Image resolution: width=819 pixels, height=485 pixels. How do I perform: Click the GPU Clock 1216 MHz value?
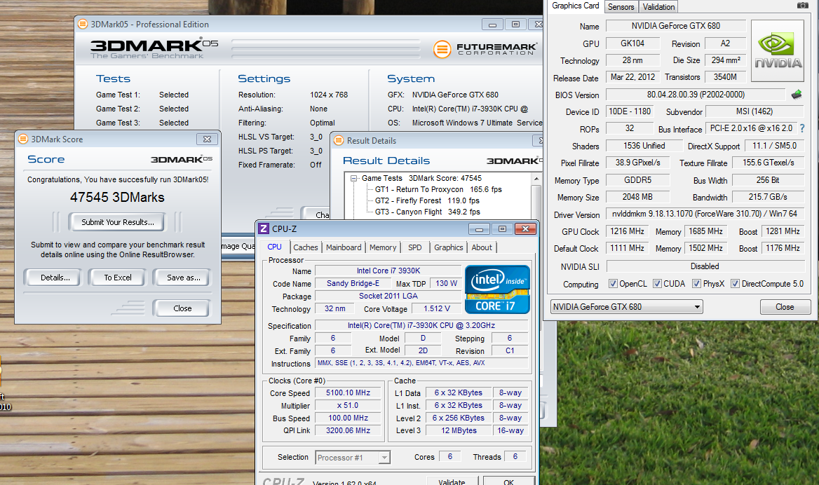(627, 231)
